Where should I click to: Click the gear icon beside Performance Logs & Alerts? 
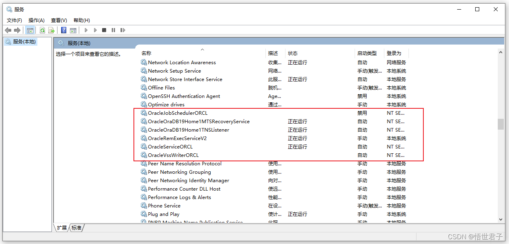(x=144, y=197)
